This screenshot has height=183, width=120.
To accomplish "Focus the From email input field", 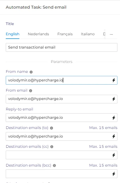I will click(62, 99).
